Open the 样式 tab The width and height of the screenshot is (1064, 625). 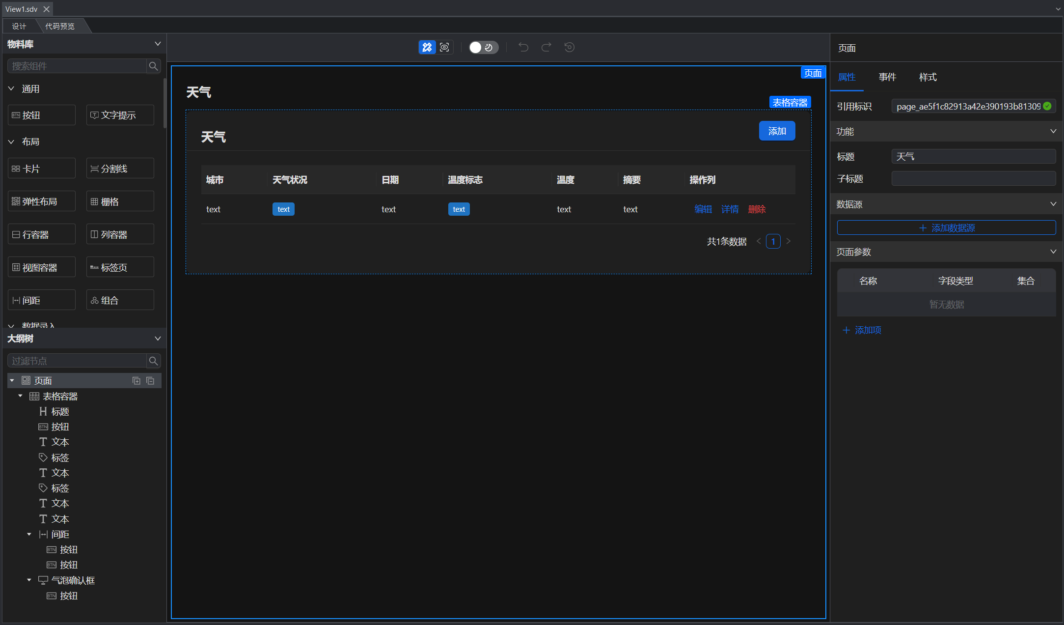(x=928, y=77)
